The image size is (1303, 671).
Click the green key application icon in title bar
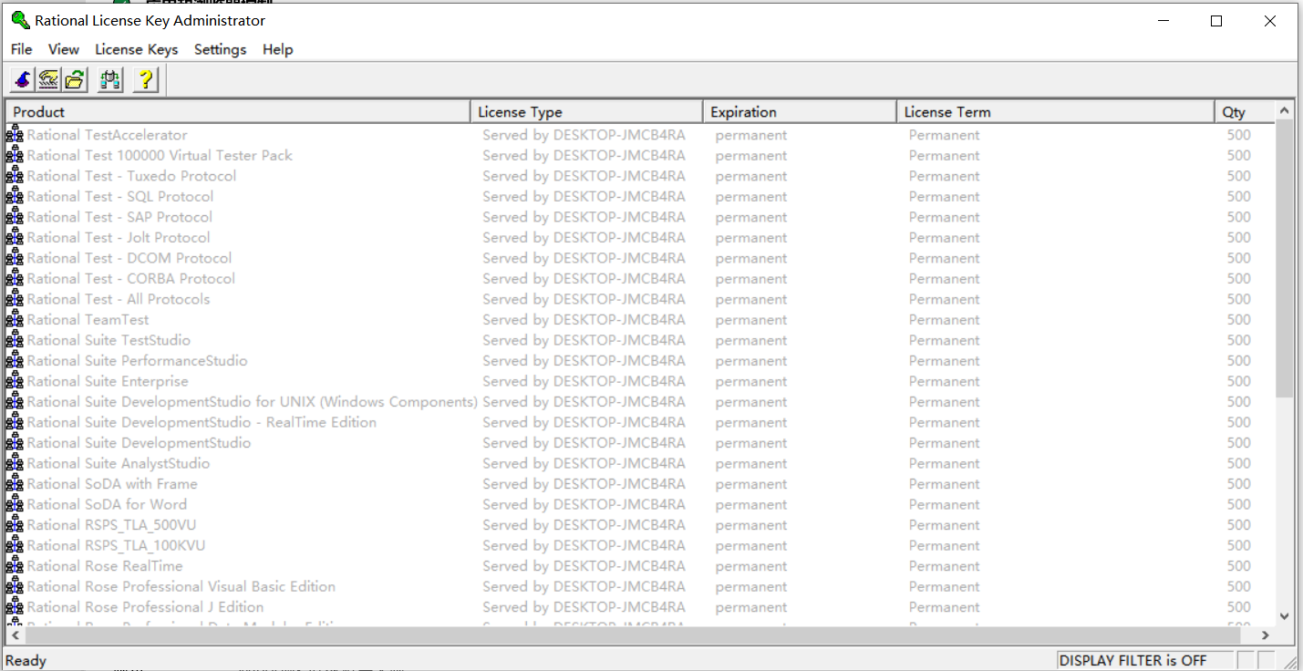(20, 20)
